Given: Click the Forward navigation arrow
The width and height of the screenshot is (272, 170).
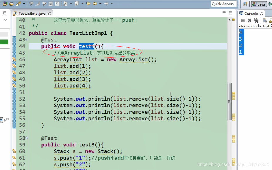Looking at the screenshot, I should point(106,4).
